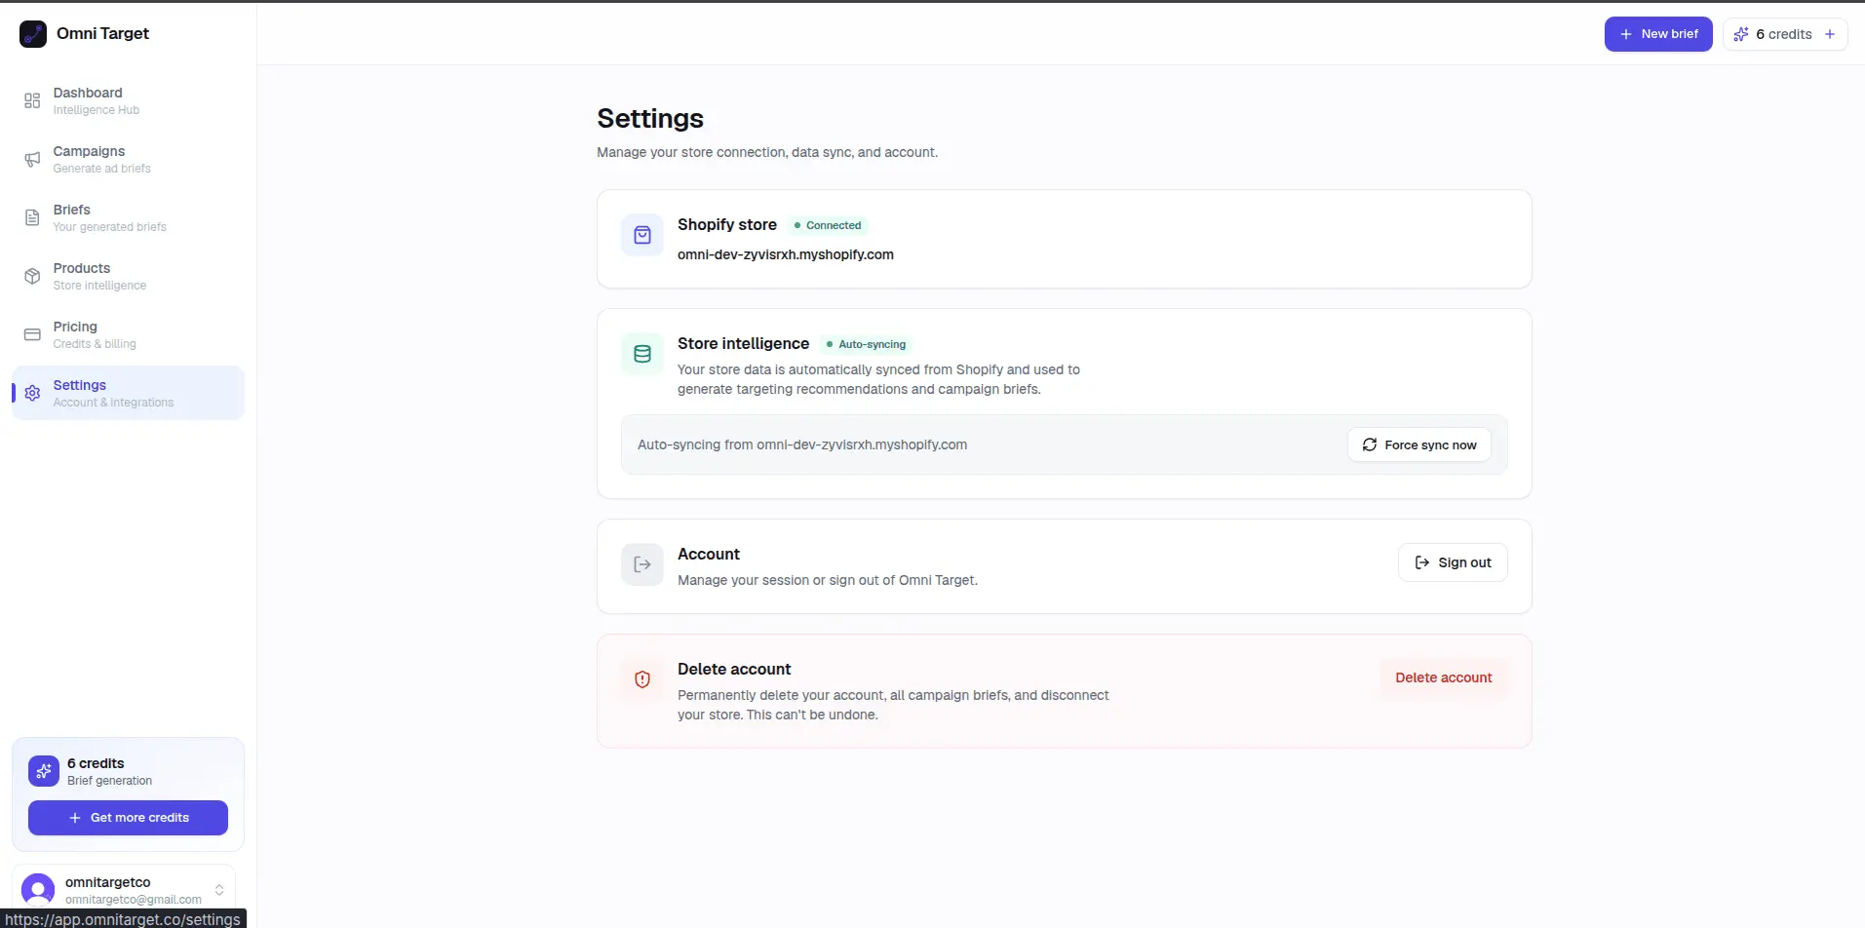The width and height of the screenshot is (1865, 928).
Task: Click the Settings page heading
Action: (650, 118)
